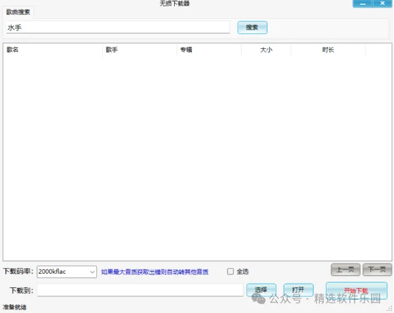The width and height of the screenshot is (394, 313).
Task: Switch to the 歌曲搜索 tab
Action: click(x=18, y=12)
